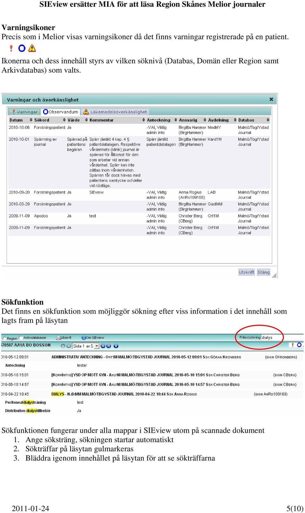Click the MedMY department cell
Viewport: 305px width, 513px height.
(x=214, y=127)
